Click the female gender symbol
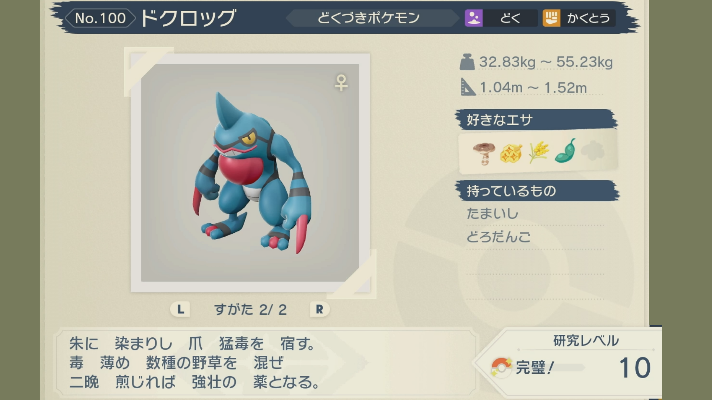712x400 pixels. tap(341, 83)
